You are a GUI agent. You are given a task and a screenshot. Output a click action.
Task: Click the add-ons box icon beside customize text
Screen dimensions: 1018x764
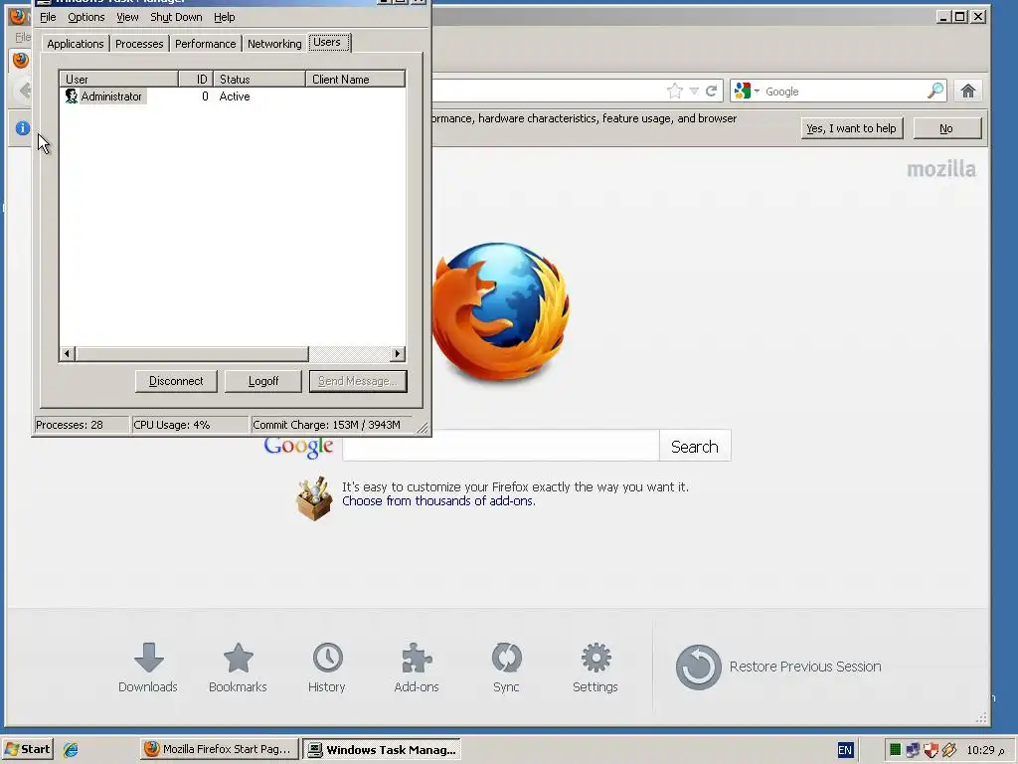[x=314, y=498]
